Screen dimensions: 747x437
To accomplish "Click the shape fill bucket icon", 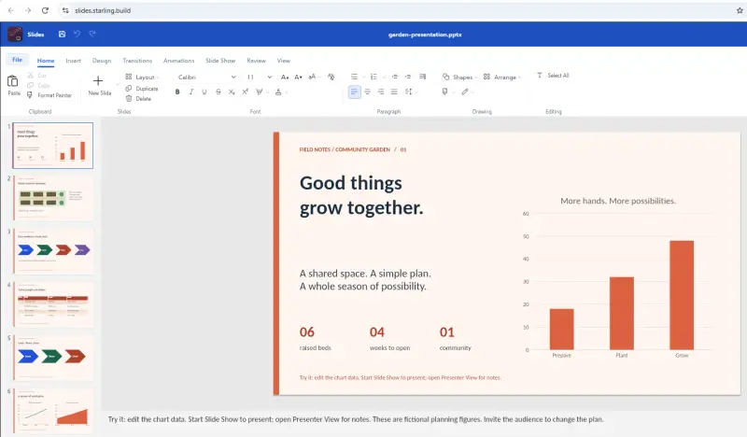I will (x=445, y=92).
